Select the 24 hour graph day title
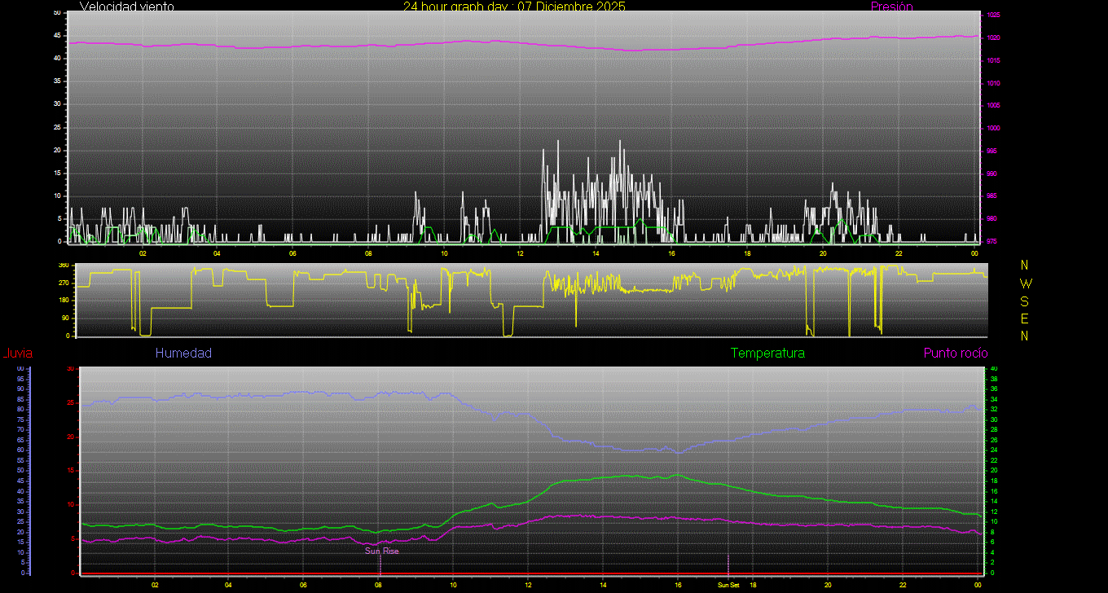 (x=514, y=7)
